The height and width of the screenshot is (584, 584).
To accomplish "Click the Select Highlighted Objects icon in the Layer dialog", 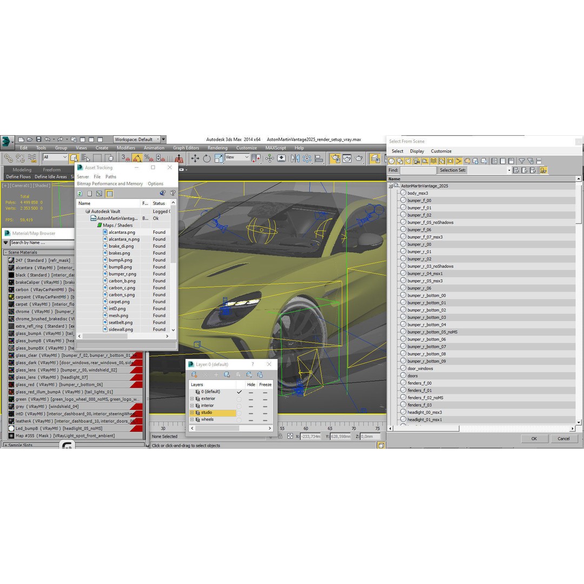I will 227,374.
